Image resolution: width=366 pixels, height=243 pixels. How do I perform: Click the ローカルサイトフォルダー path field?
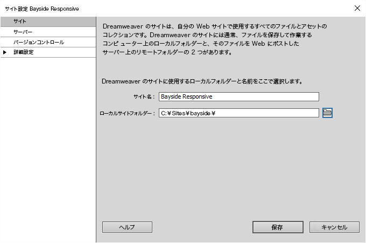[x=239, y=113]
